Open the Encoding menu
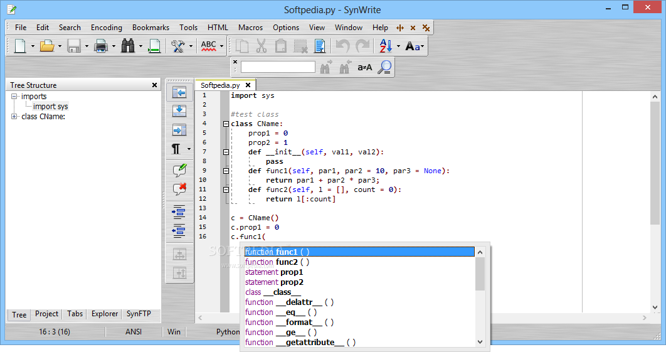Viewport: 666px width, 352px height. click(106, 28)
